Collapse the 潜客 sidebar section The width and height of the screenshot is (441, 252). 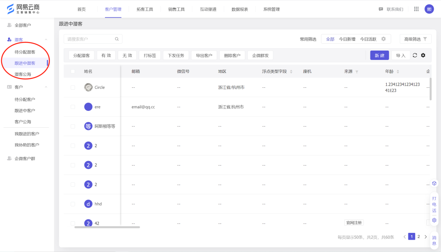[46, 40]
